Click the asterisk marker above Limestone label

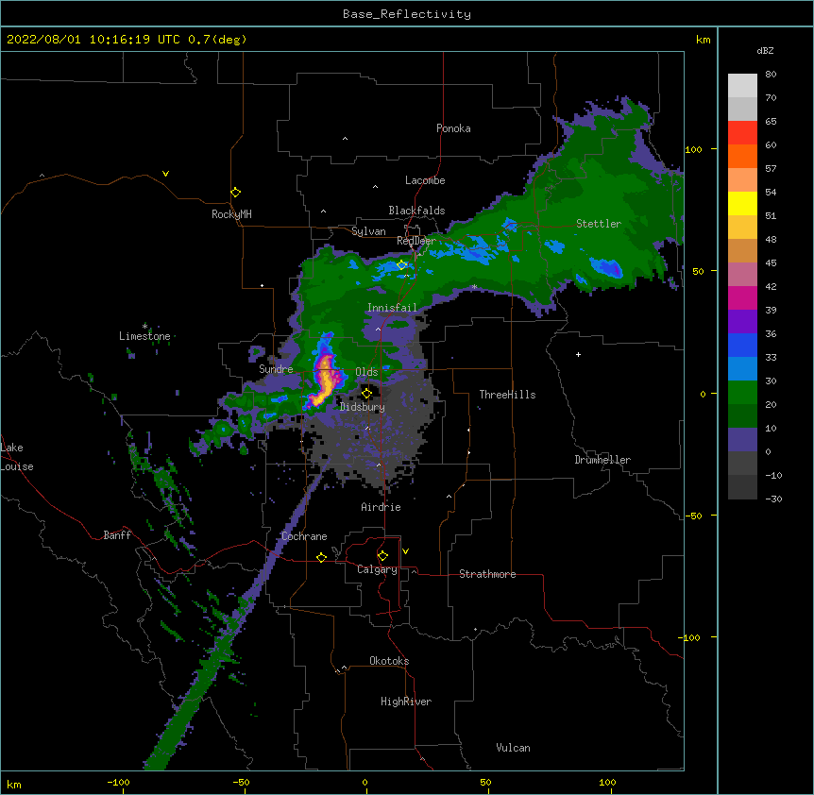coord(144,326)
